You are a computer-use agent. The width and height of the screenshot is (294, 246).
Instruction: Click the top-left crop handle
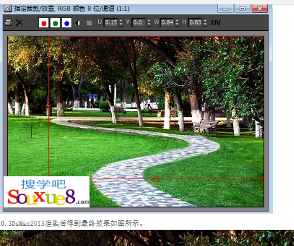(x=48, y=38)
